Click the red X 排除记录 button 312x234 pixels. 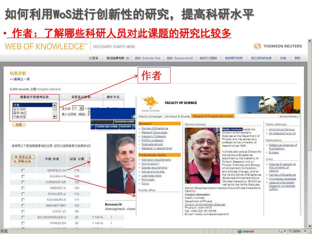[x=23, y=161]
